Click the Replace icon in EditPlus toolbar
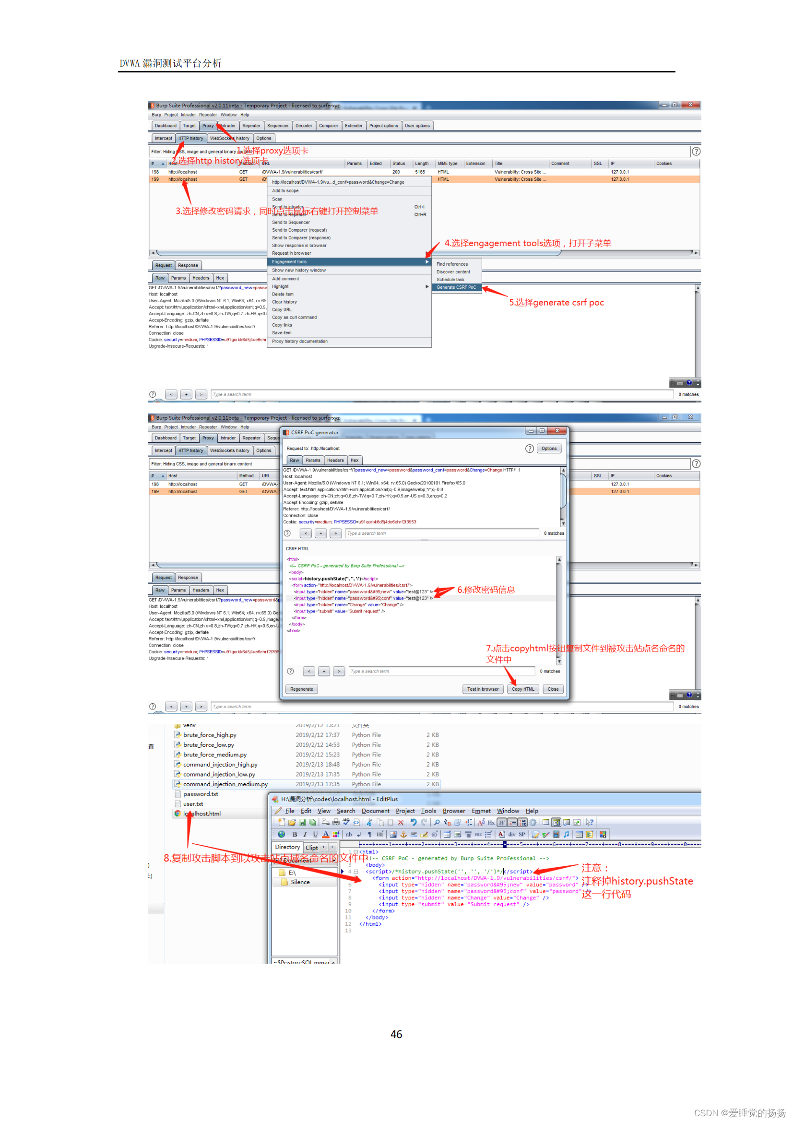This screenshot has height=1122, width=793. (448, 823)
